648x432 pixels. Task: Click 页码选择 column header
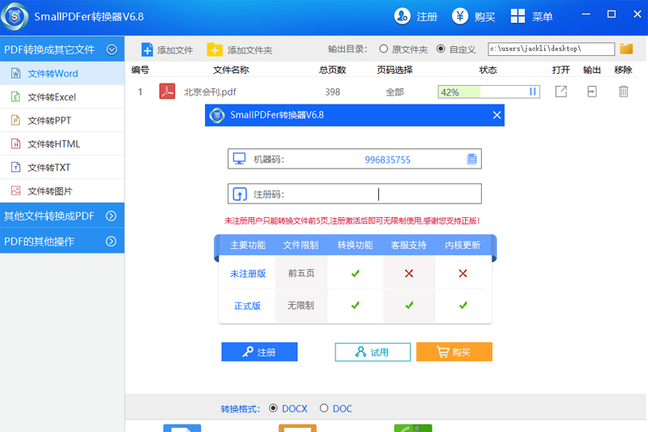(x=394, y=70)
